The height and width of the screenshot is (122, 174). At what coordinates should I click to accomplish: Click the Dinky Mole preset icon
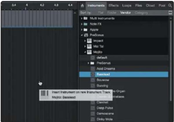click(93, 119)
